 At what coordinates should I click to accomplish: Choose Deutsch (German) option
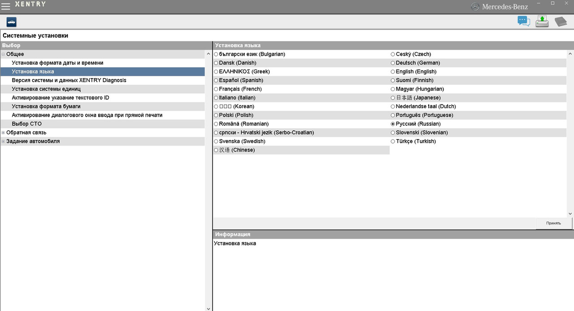pyautogui.click(x=393, y=63)
